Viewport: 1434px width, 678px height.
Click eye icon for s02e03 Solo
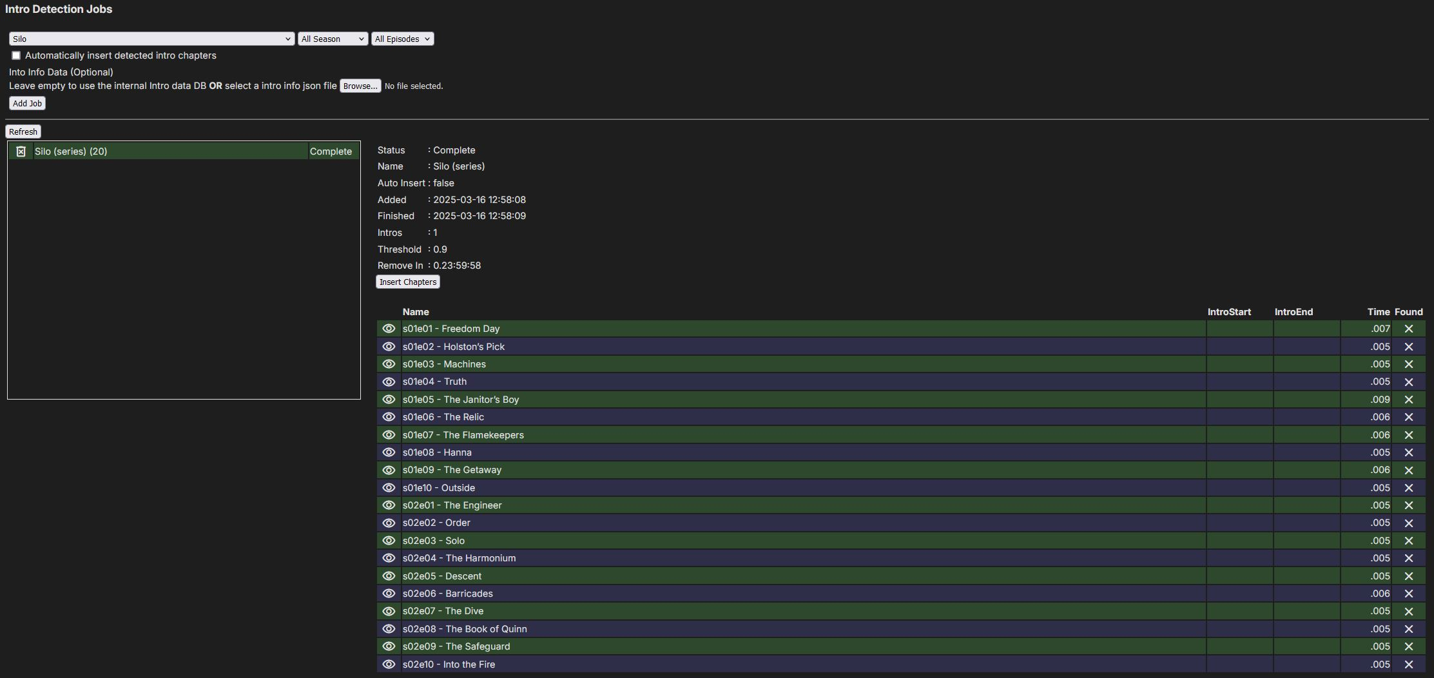point(389,541)
